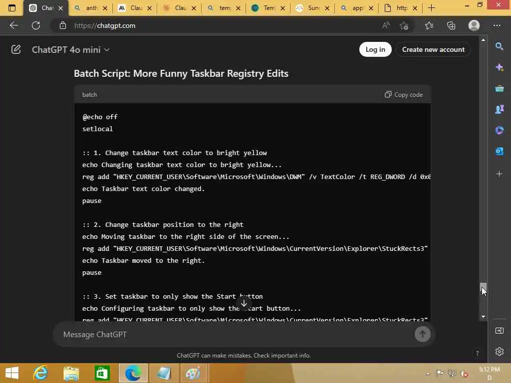Image resolution: width=511 pixels, height=383 pixels.
Task: Copy code from the batch block
Action: point(404,94)
